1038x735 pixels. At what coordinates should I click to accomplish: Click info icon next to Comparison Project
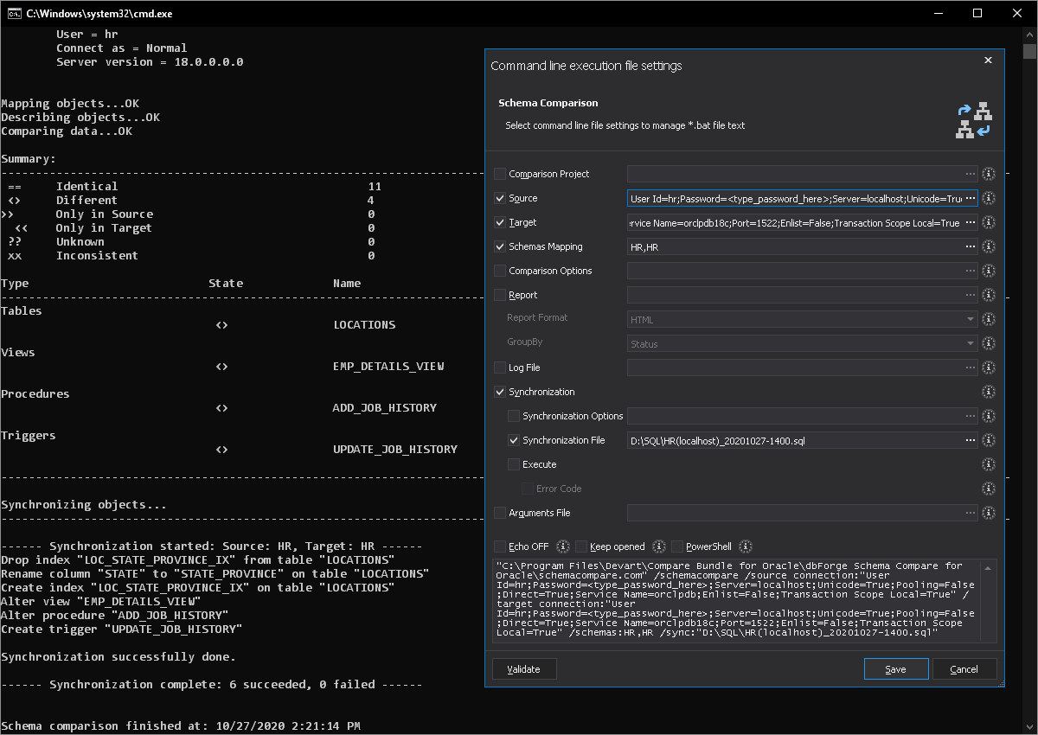(x=989, y=174)
